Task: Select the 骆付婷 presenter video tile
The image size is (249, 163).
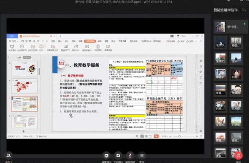Action: click(231, 27)
